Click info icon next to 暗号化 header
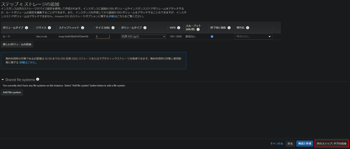The image size is (350, 149). pos(248,28)
